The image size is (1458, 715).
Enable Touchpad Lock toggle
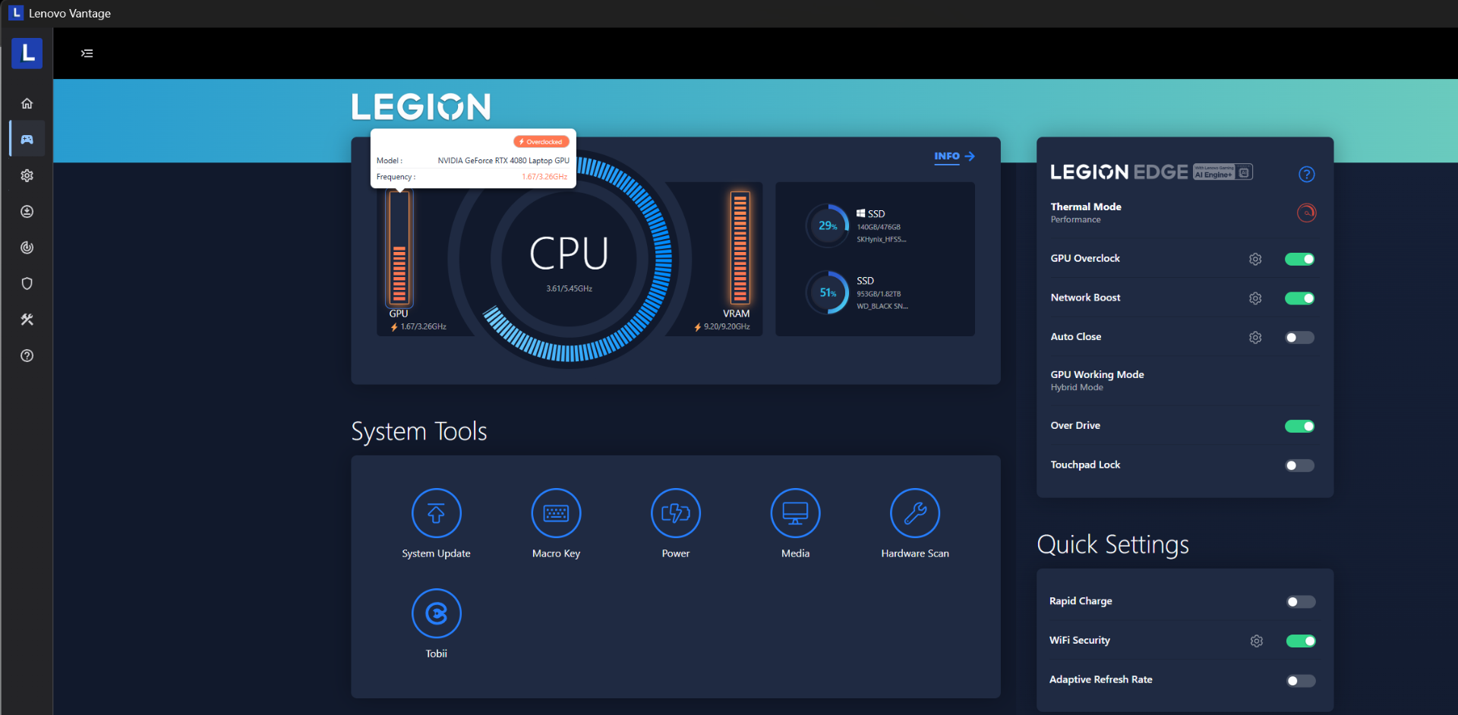[x=1299, y=465]
